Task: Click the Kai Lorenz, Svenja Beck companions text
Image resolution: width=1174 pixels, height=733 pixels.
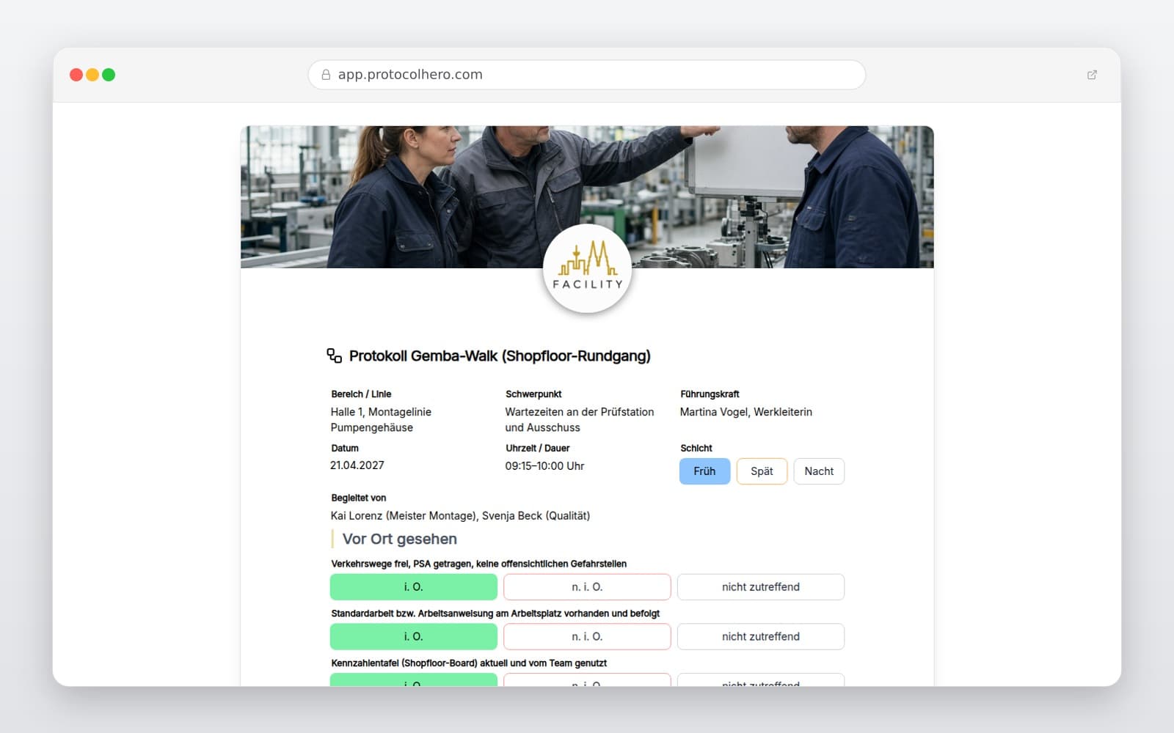Action: (x=460, y=516)
